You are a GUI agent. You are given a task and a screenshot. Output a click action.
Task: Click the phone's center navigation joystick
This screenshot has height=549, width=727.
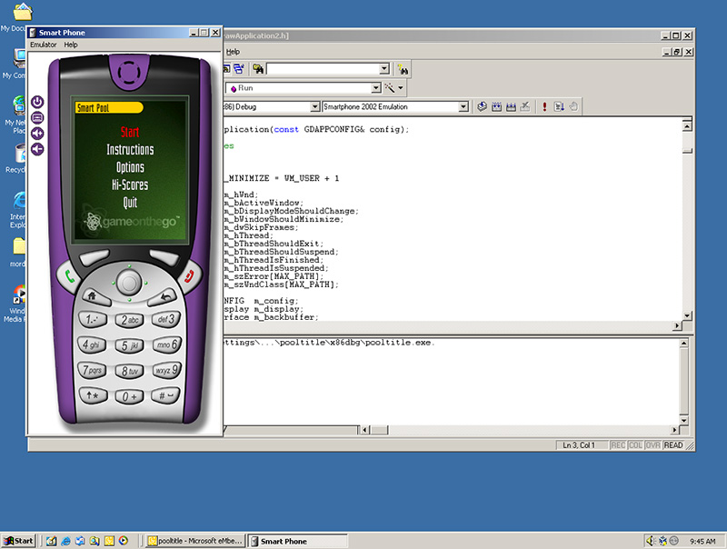pos(129,282)
